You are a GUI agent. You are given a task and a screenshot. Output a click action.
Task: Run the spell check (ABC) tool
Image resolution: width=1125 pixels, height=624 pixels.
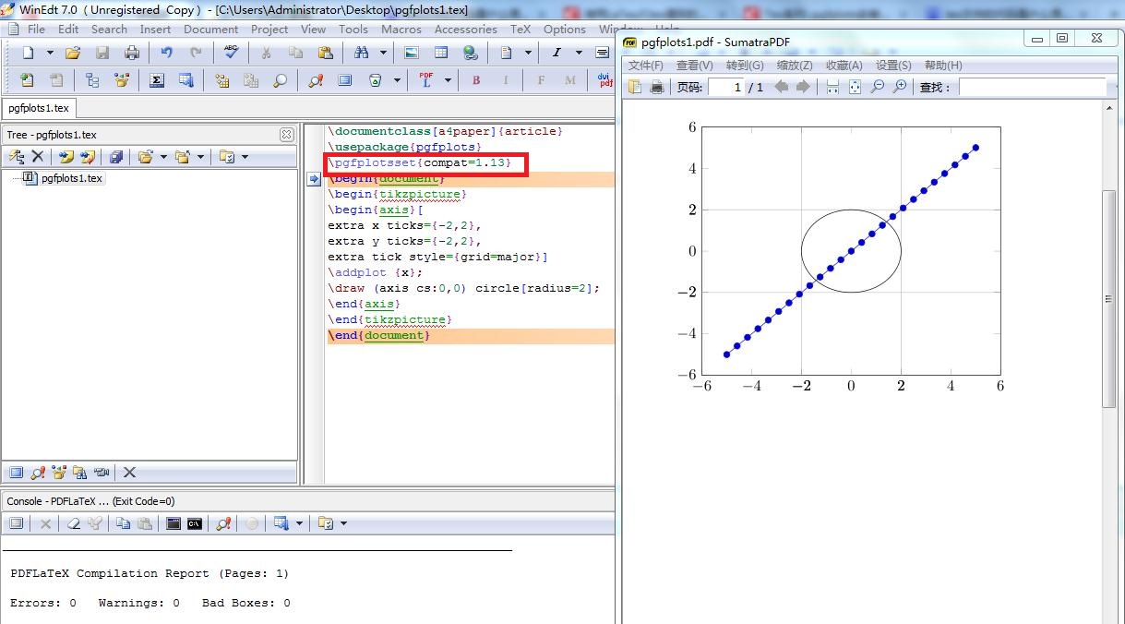point(231,53)
